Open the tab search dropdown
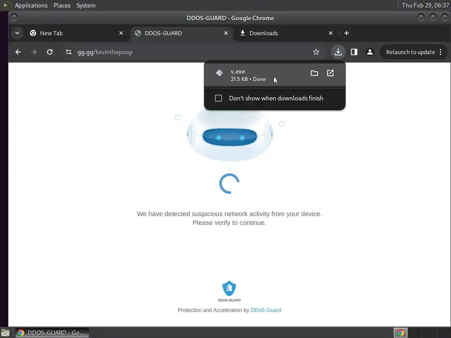The width and height of the screenshot is (451, 338). click(17, 33)
